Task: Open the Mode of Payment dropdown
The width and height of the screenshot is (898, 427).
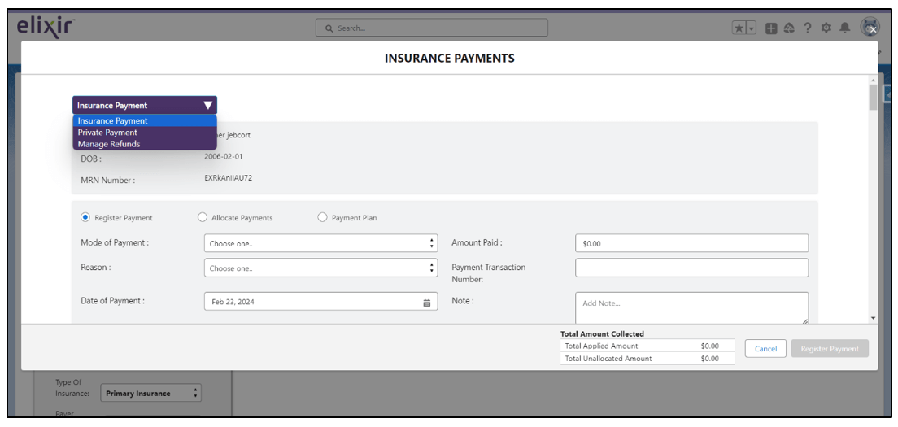Action: point(320,243)
